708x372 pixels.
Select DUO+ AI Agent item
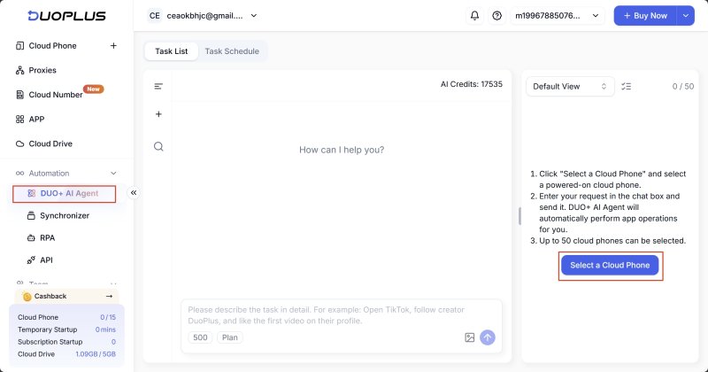point(64,193)
